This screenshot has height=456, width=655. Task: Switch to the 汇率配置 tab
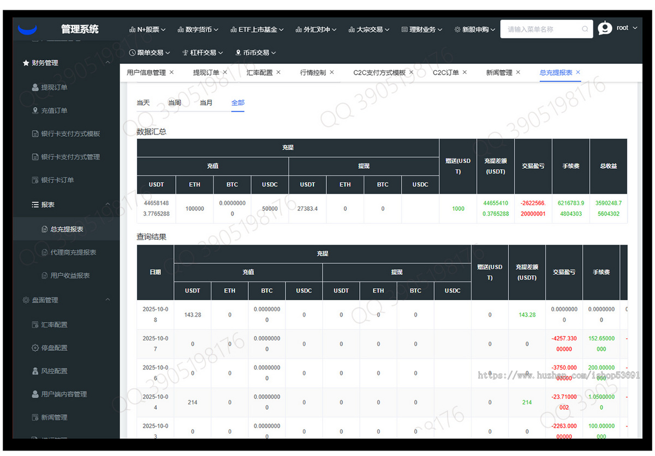[259, 72]
